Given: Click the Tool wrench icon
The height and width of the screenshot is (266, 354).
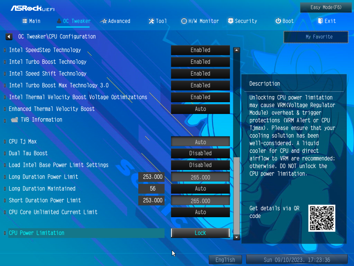Looking at the screenshot, I should tap(151, 21).
